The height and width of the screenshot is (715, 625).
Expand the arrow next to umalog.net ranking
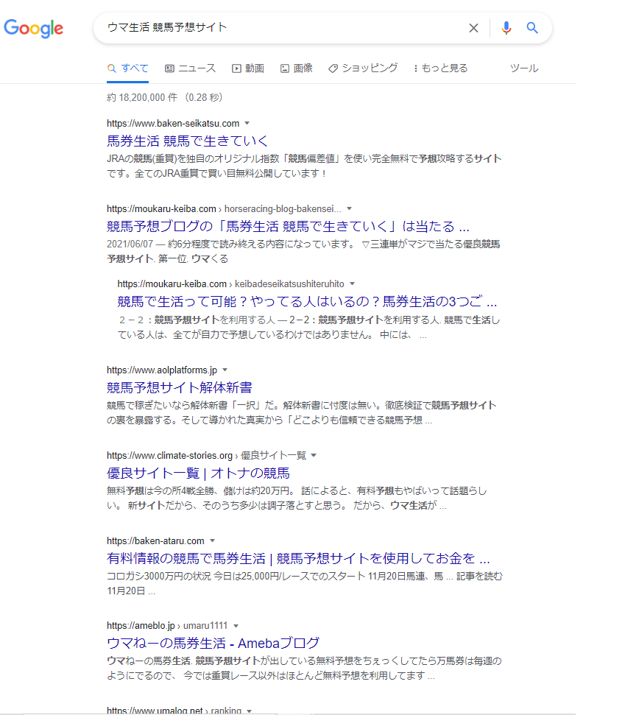click(x=250, y=711)
